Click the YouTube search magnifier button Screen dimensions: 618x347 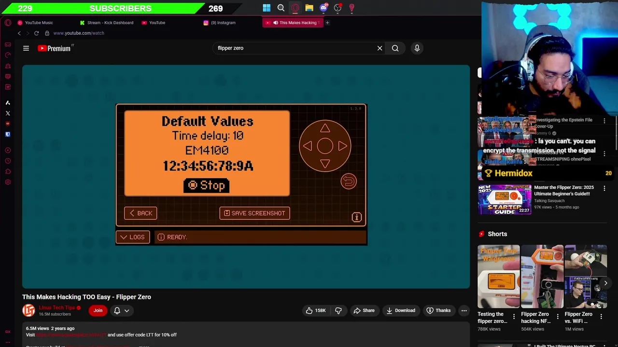point(395,48)
